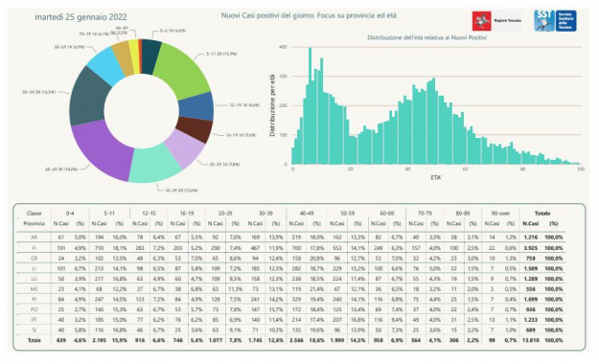Click the FI province row label
This screenshot has height=364, width=599.
click(x=34, y=248)
